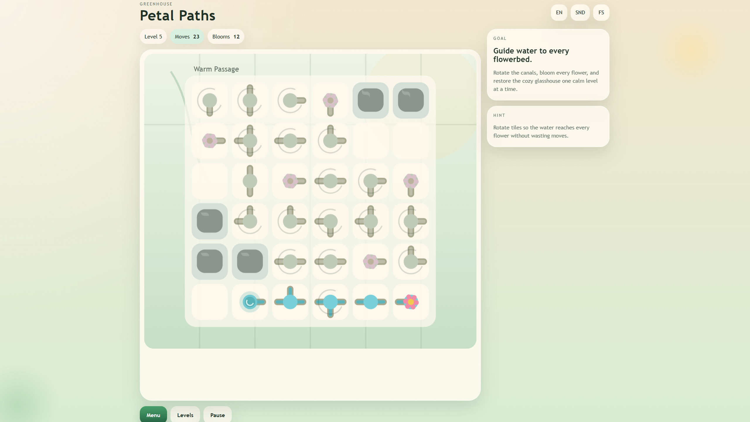Rotate the left-down corner canal, row four
750x422 pixels.
330,221
